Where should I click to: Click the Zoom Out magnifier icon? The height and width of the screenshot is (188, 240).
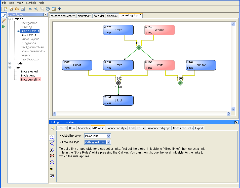point(36,9)
